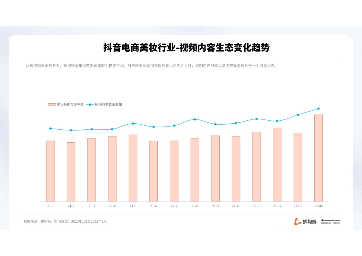Click the bar for month 21-12

pos(277,165)
